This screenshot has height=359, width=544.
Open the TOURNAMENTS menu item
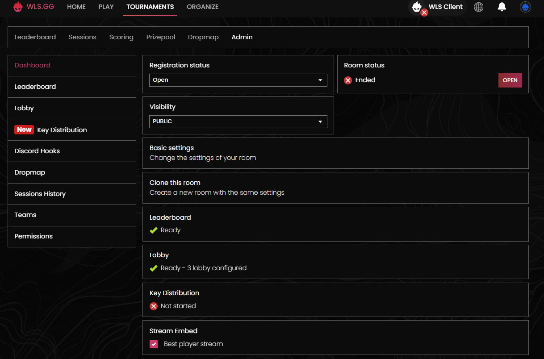coord(150,7)
